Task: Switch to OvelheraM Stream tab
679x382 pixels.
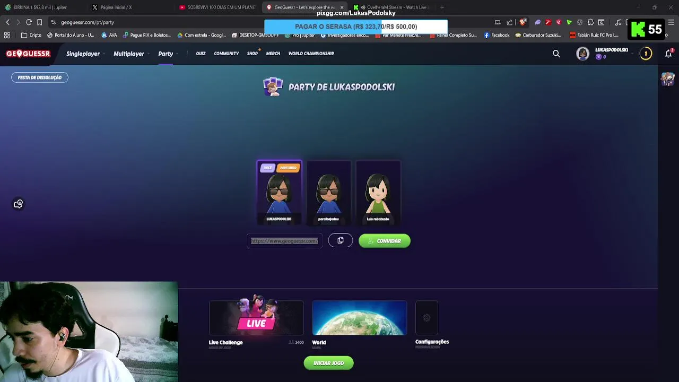Action: (393, 7)
